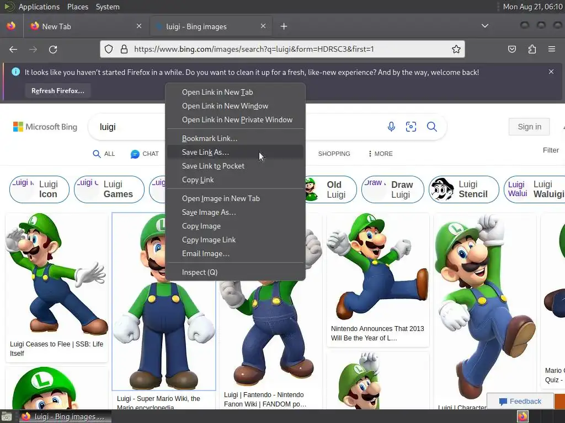Select the Old Luigi suggestion chip
This screenshot has width=565, height=423.
[x=331, y=189]
